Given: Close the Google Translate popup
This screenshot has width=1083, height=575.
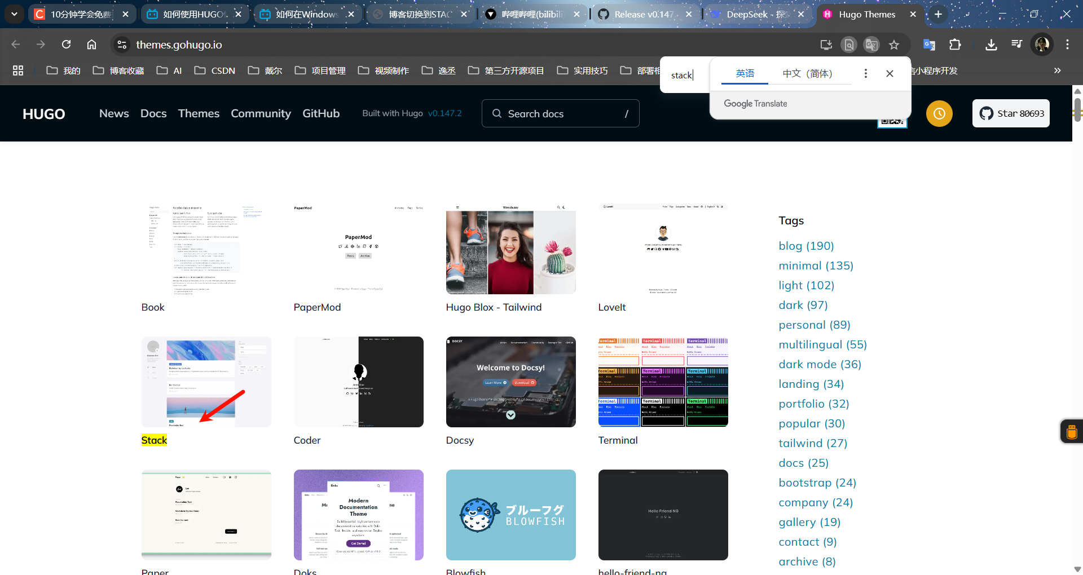Looking at the screenshot, I should [x=890, y=73].
